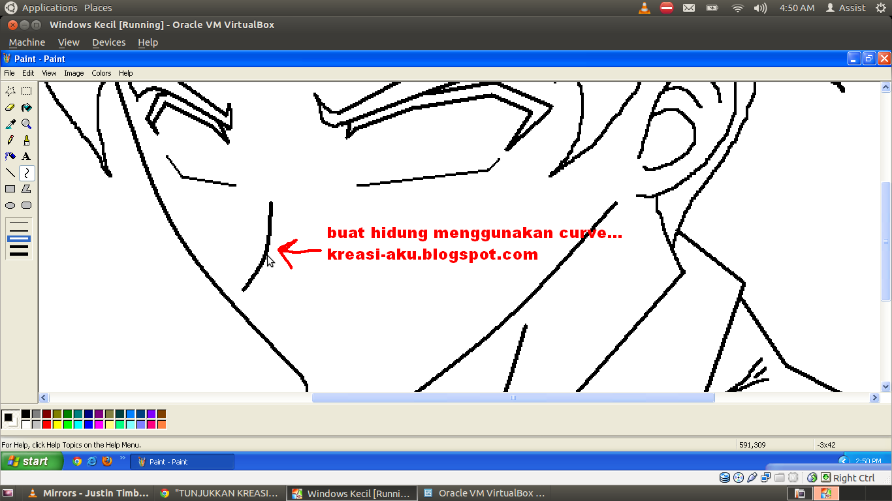The image size is (892, 501).
Task: Expand the quick launch overflow chevron
Action: click(122, 459)
